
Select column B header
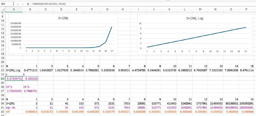pos(30,10)
